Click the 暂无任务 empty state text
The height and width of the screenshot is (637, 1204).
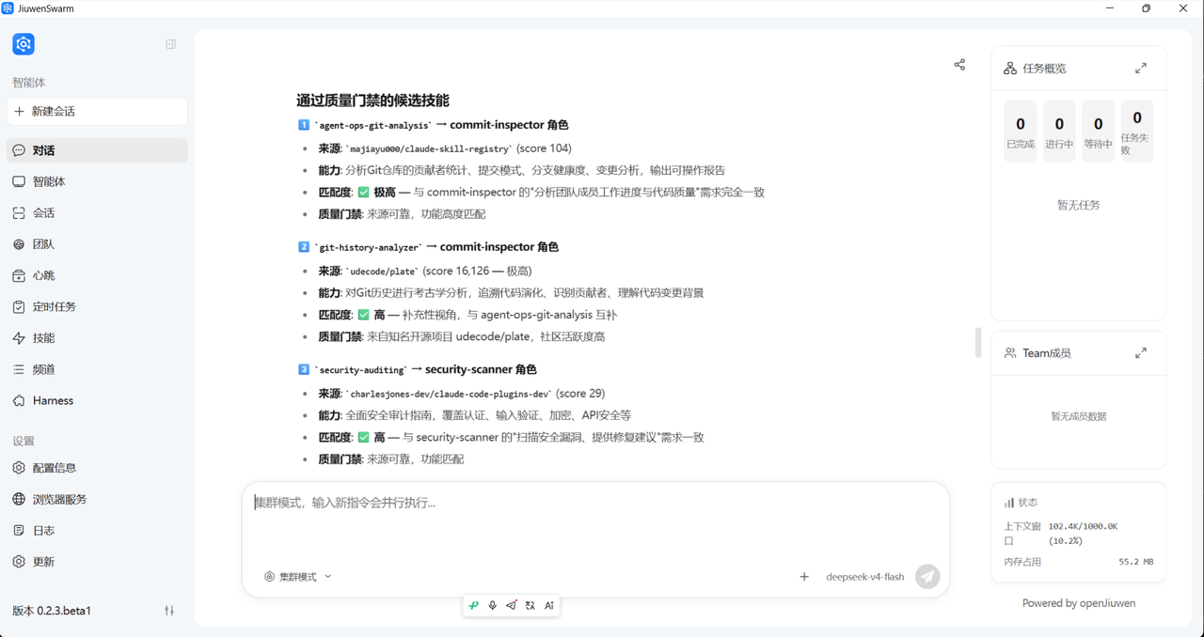pyautogui.click(x=1079, y=205)
